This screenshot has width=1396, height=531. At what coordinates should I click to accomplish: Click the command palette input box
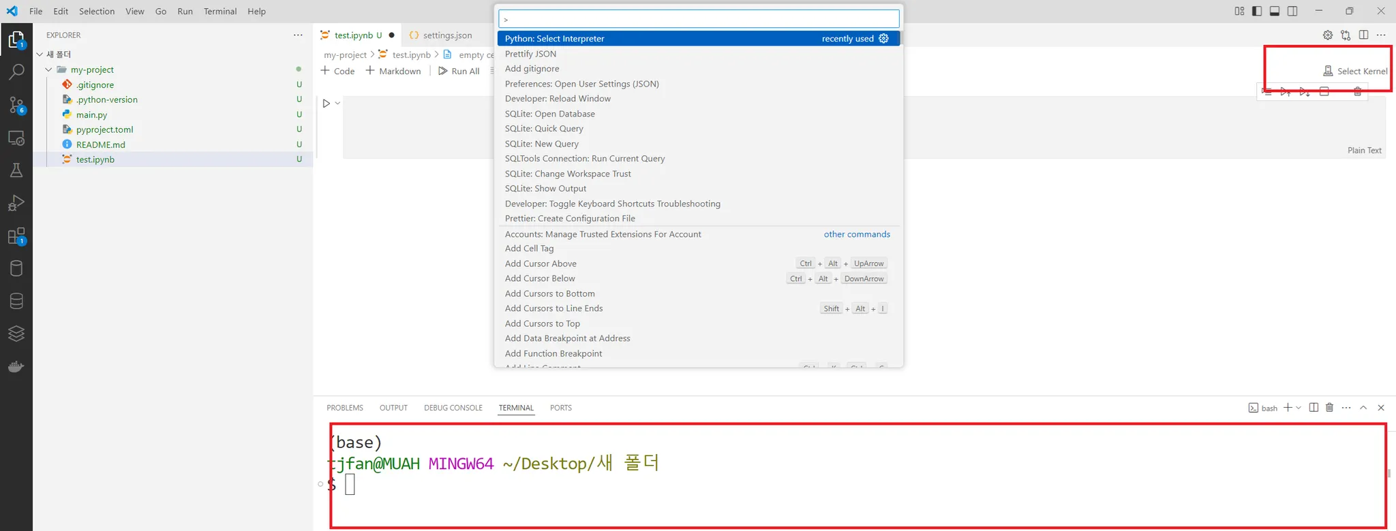pyautogui.click(x=699, y=19)
